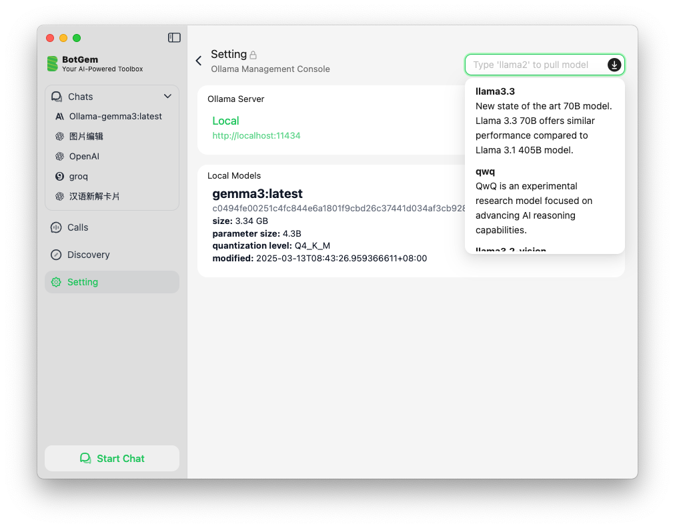Click the Local server name
Screen dimensions: 675x528
pyautogui.click(x=225, y=121)
